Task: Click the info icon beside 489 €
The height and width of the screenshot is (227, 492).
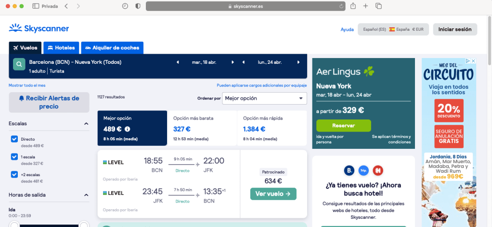Action: click(x=128, y=129)
